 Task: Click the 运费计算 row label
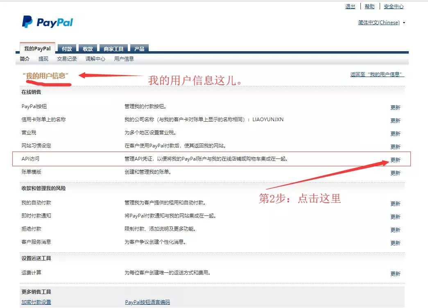click(x=32, y=272)
